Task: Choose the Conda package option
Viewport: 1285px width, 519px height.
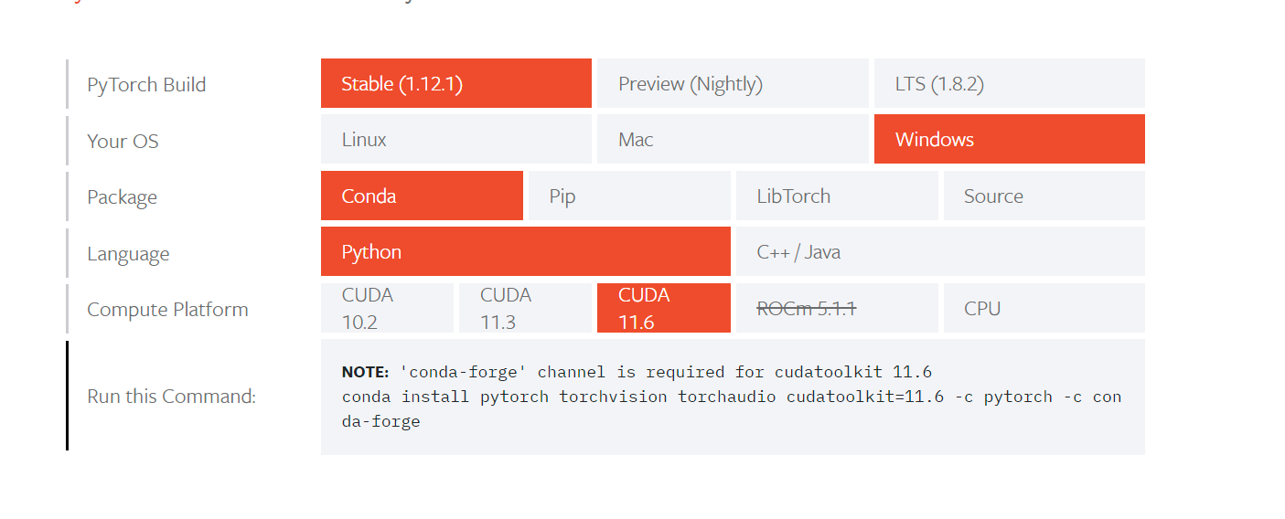Action: [422, 196]
